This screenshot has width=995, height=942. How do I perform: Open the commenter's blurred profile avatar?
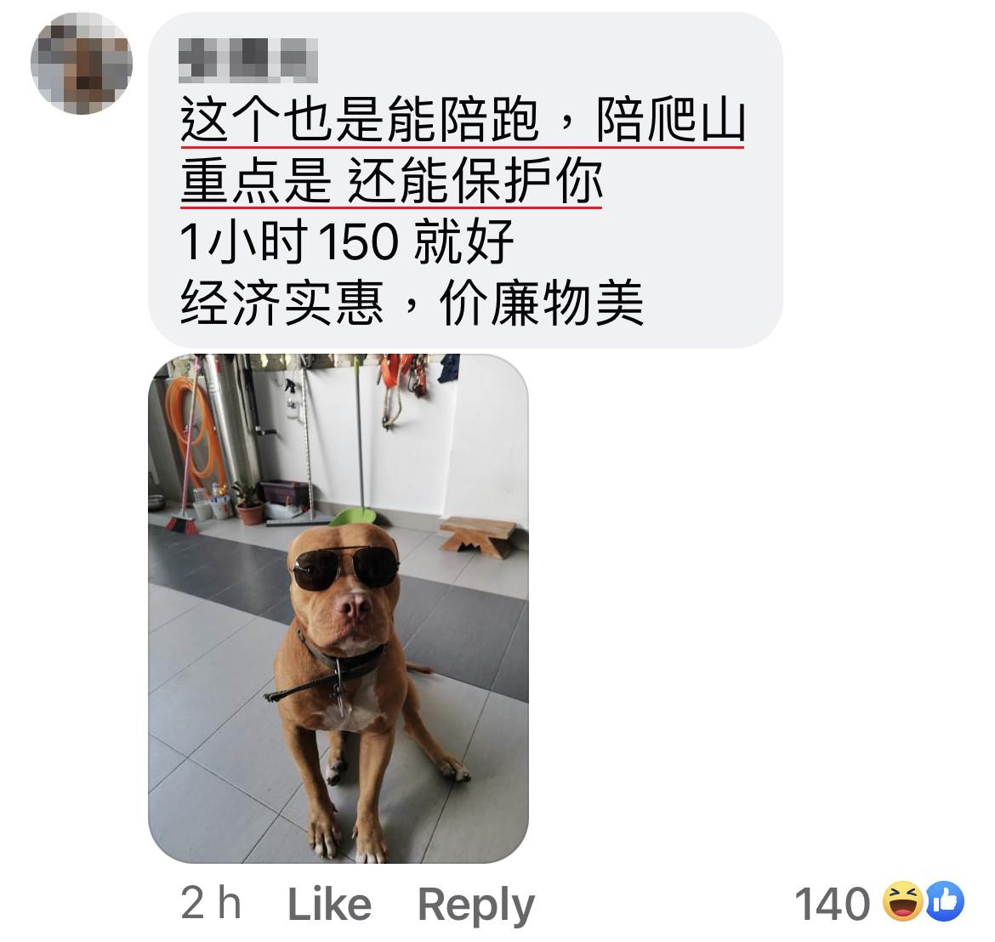click(x=82, y=64)
